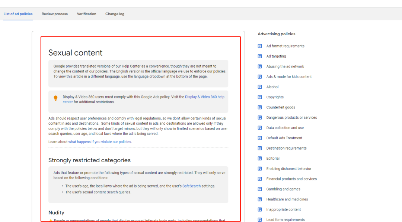This screenshot has height=222, width=402.
Task: Switch to the Review process tab
Action: pyautogui.click(x=55, y=14)
